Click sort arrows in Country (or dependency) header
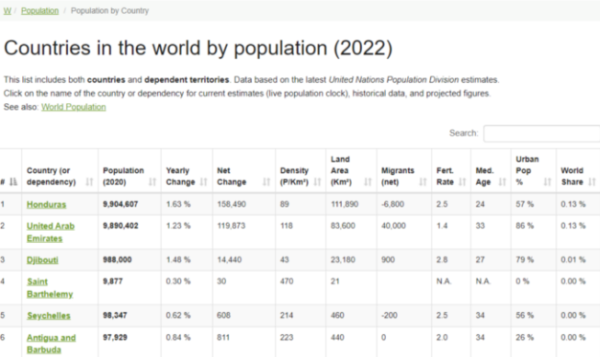600x357 pixels. (x=89, y=181)
